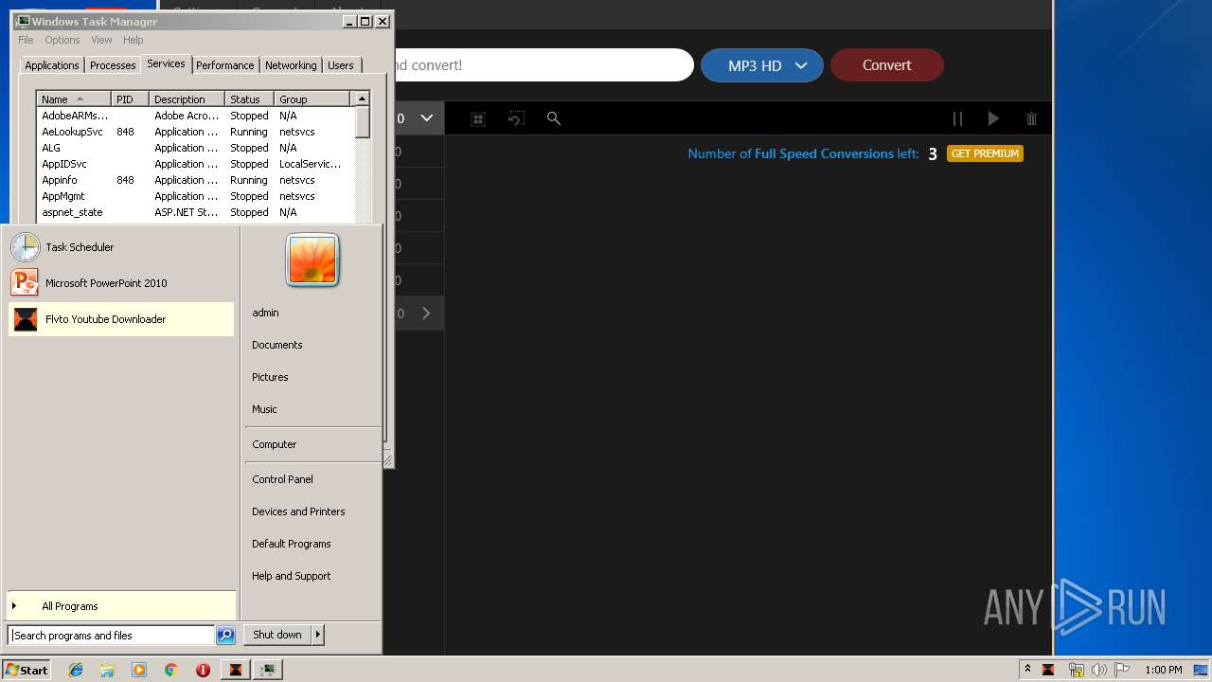Launch Flvto Youtube Downloader from Start menu

pyautogui.click(x=120, y=319)
